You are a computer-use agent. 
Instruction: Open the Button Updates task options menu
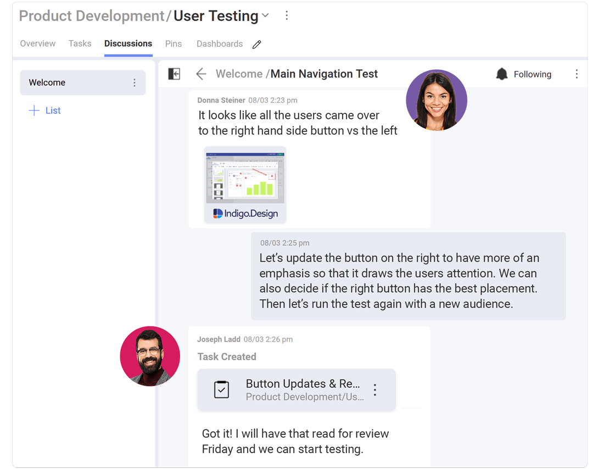tap(375, 390)
